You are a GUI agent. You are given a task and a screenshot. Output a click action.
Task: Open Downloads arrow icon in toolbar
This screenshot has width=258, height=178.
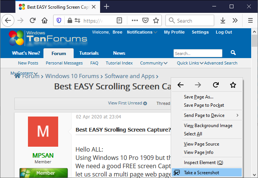point(223,20)
